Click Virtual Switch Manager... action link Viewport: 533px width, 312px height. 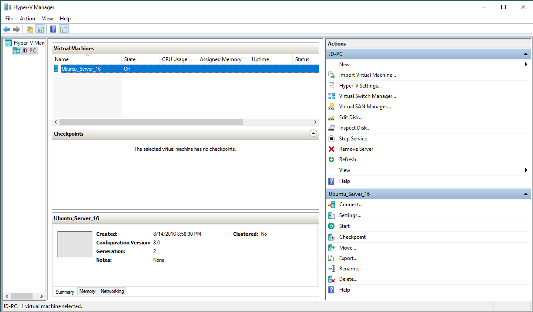click(x=367, y=96)
